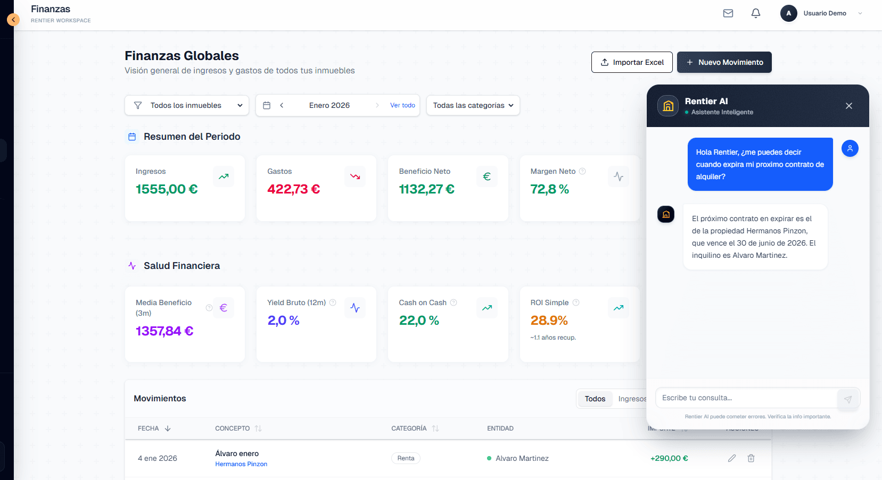Collapse sidebar with orange arrow button
Screen dimensions: 882x480
coord(13,20)
